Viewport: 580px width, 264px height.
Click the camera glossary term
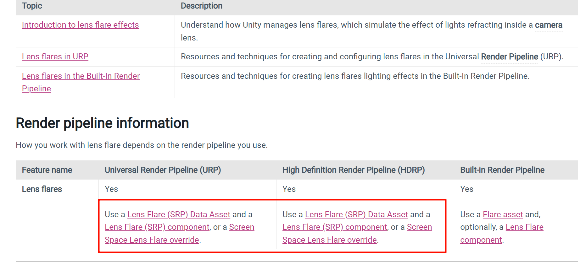click(549, 25)
